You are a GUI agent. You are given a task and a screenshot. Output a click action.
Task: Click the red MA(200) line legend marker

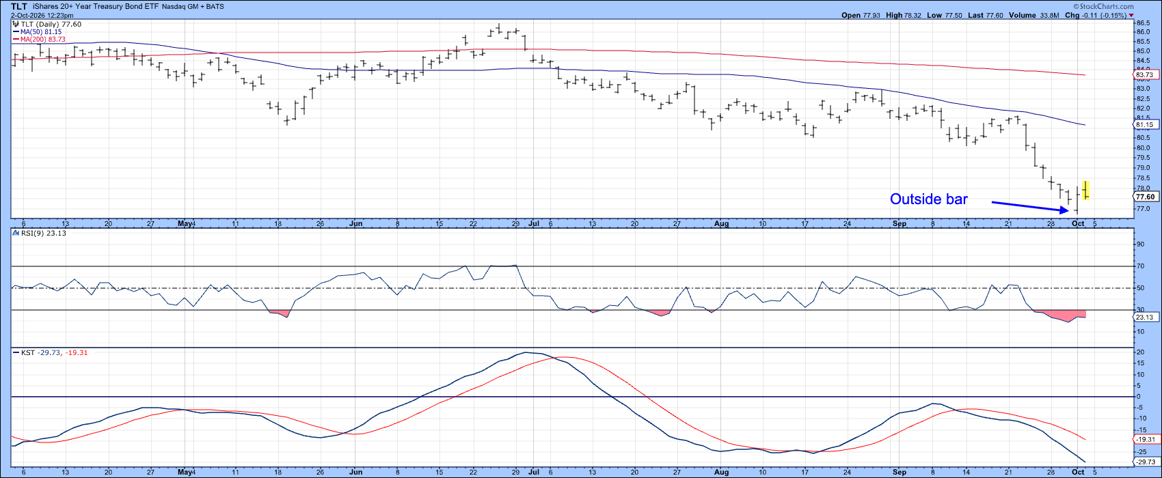click(x=16, y=40)
